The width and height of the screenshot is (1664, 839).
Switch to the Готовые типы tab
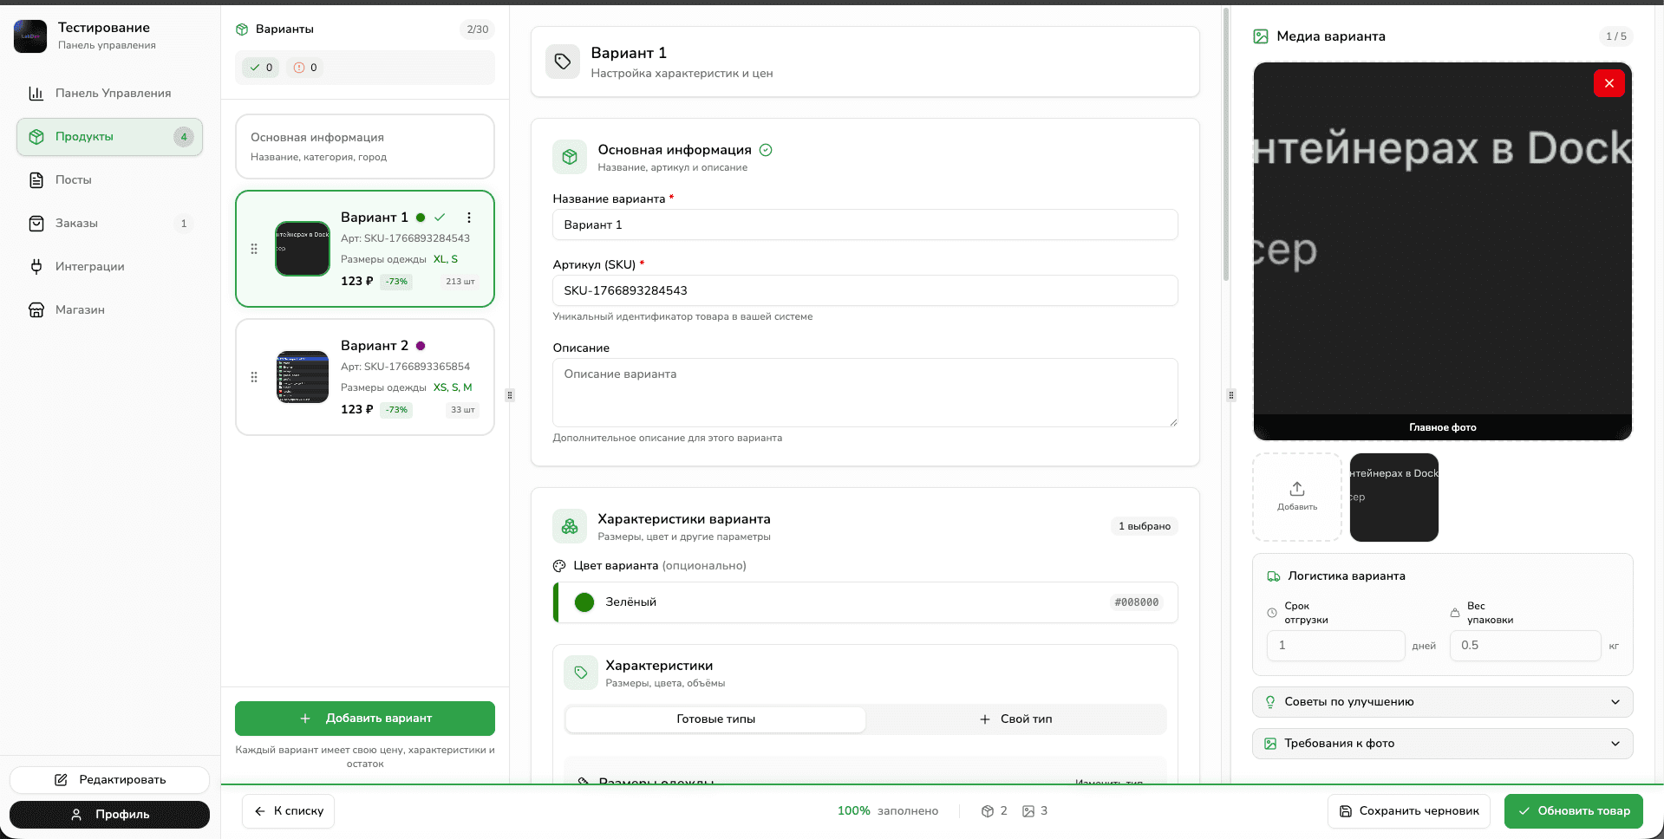point(715,719)
